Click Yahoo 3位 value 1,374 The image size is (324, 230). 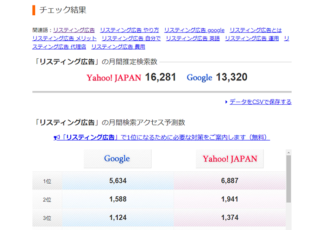coord(230,218)
